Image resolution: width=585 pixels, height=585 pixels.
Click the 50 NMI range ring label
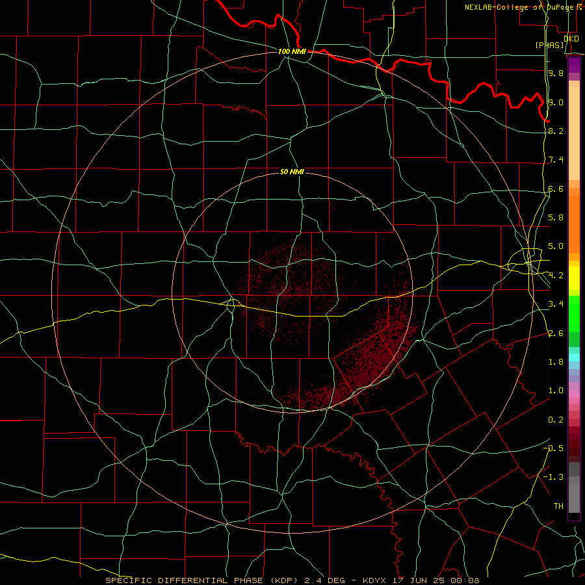292,172
